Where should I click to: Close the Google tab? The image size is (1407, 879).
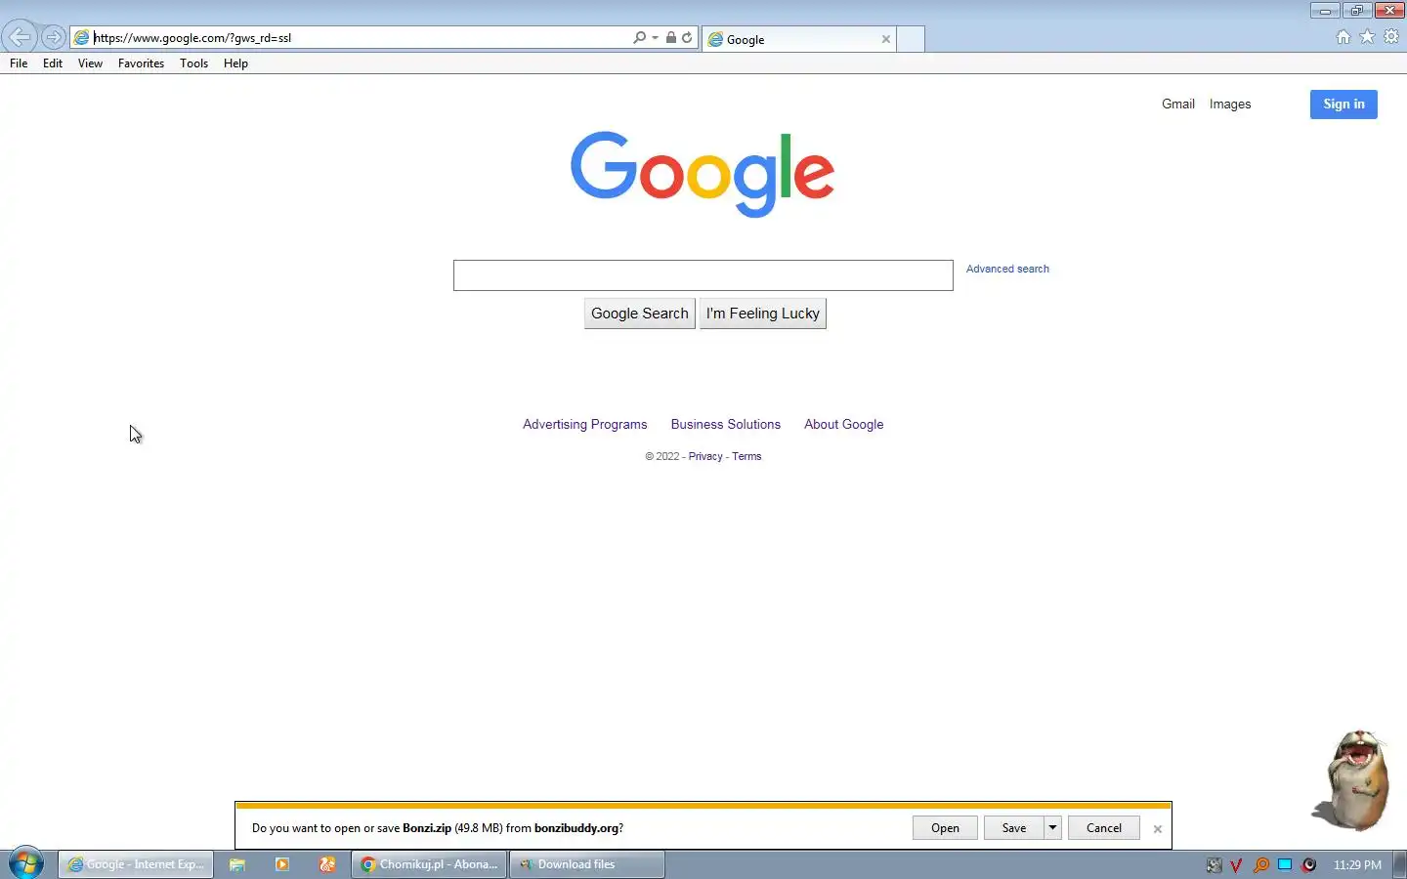point(886,39)
